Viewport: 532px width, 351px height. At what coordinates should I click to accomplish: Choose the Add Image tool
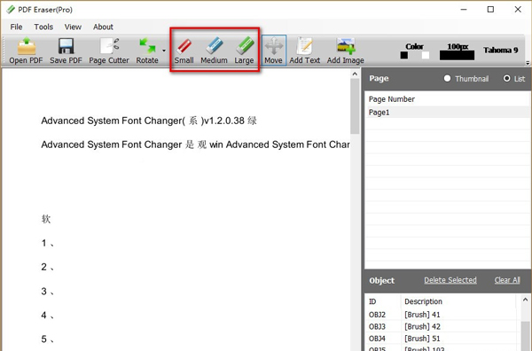pyautogui.click(x=346, y=51)
